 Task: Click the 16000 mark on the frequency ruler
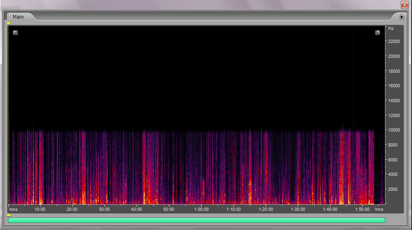coord(394,86)
